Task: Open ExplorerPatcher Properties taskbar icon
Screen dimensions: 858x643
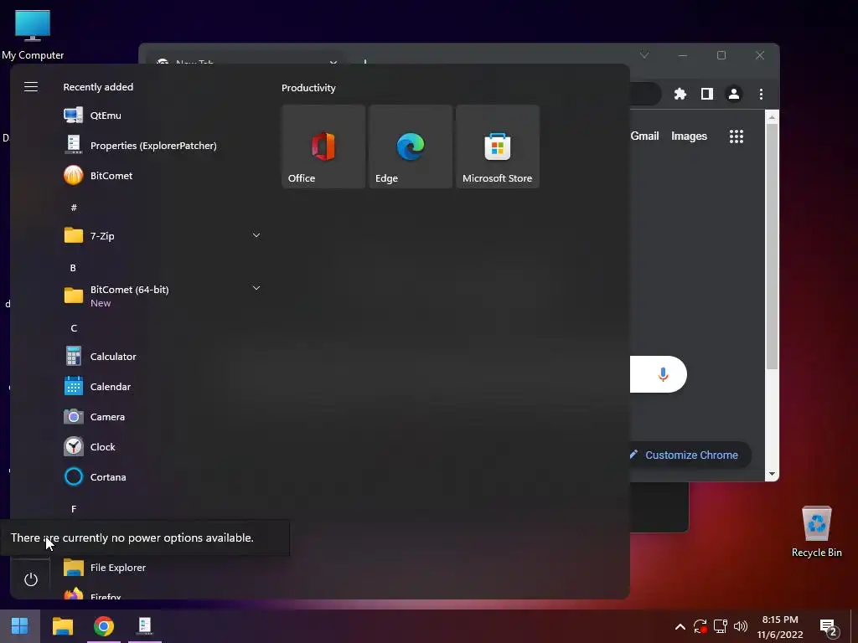Action: pos(144,626)
